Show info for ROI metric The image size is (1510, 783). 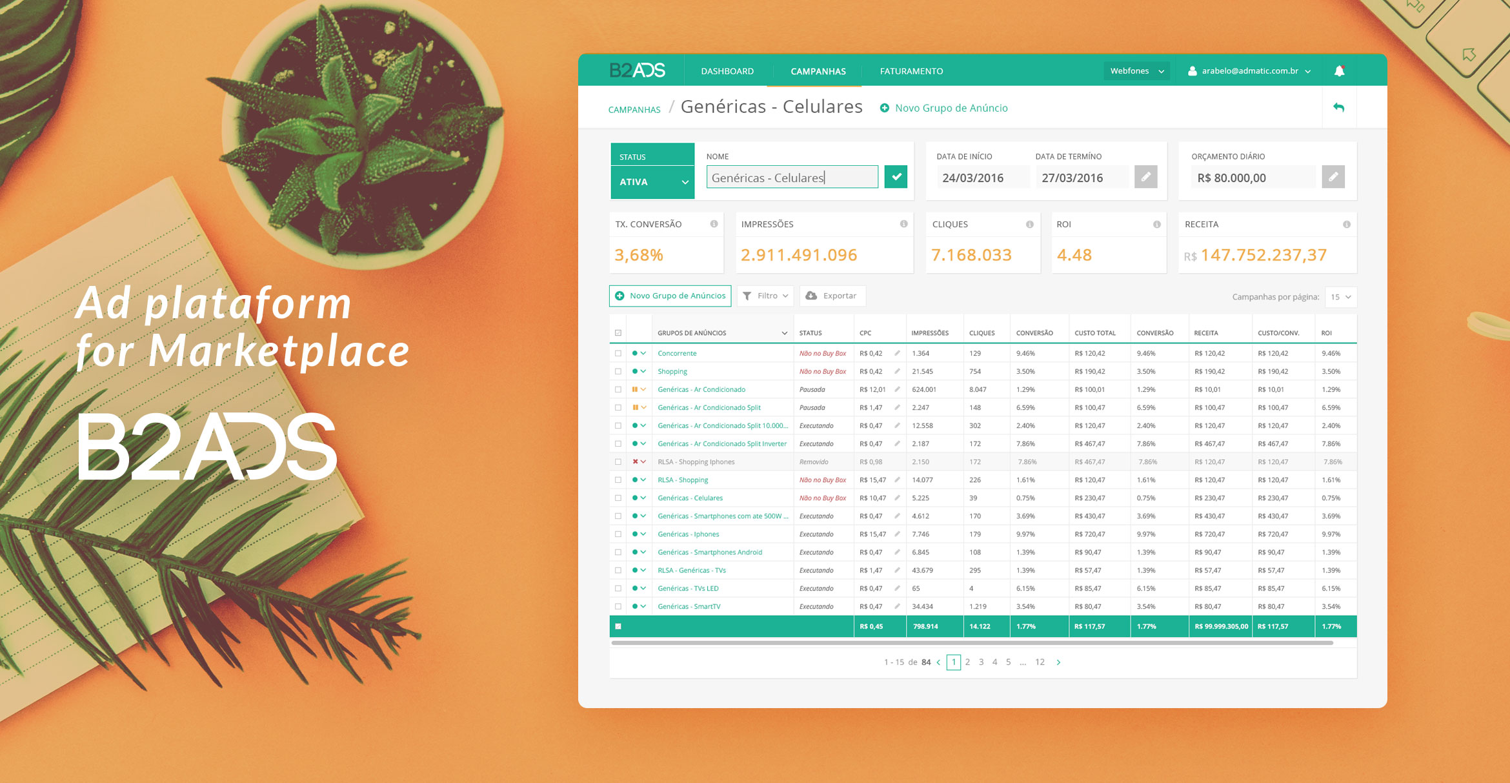tap(1157, 224)
